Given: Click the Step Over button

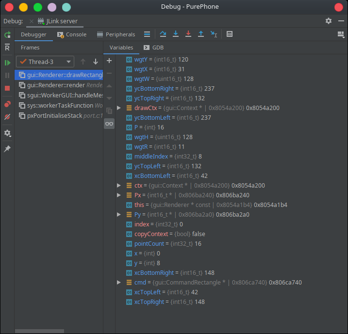Looking at the screenshot, I should pos(163,34).
